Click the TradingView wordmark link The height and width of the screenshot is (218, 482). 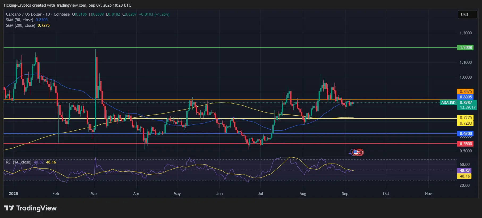tap(36, 208)
